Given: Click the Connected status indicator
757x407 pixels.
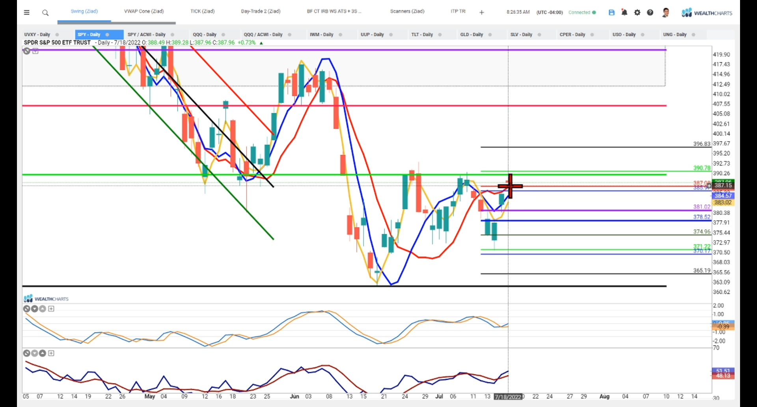Looking at the screenshot, I should click(x=582, y=13).
